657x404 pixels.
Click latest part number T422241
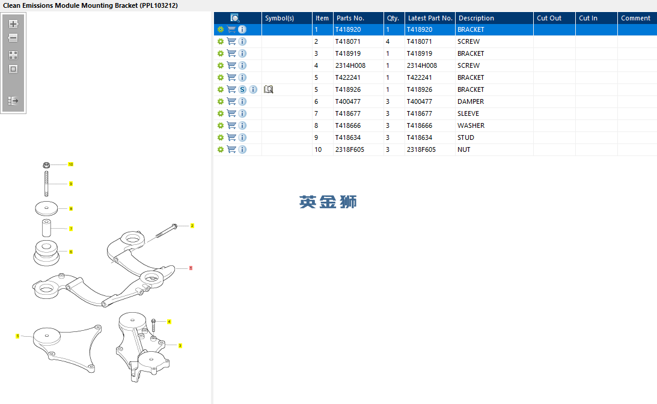point(430,77)
